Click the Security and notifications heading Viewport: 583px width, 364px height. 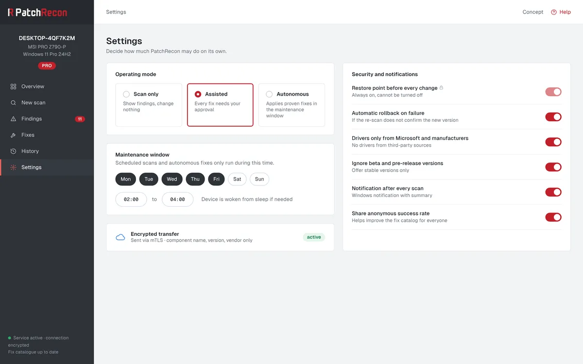(385, 74)
